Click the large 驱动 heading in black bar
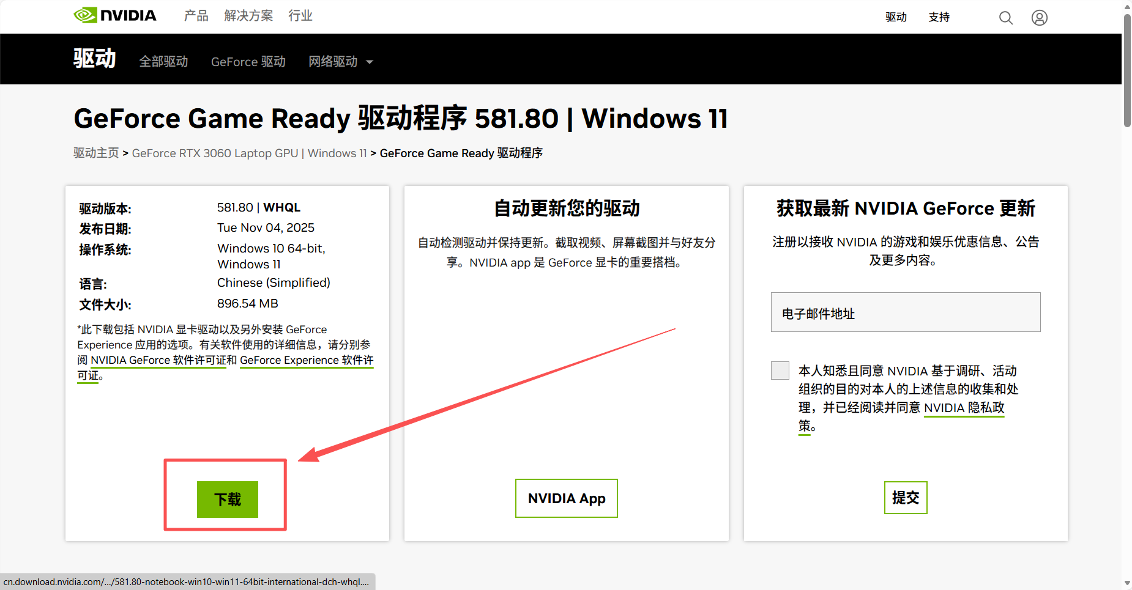This screenshot has height=590, width=1132. click(x=94, y=59)
